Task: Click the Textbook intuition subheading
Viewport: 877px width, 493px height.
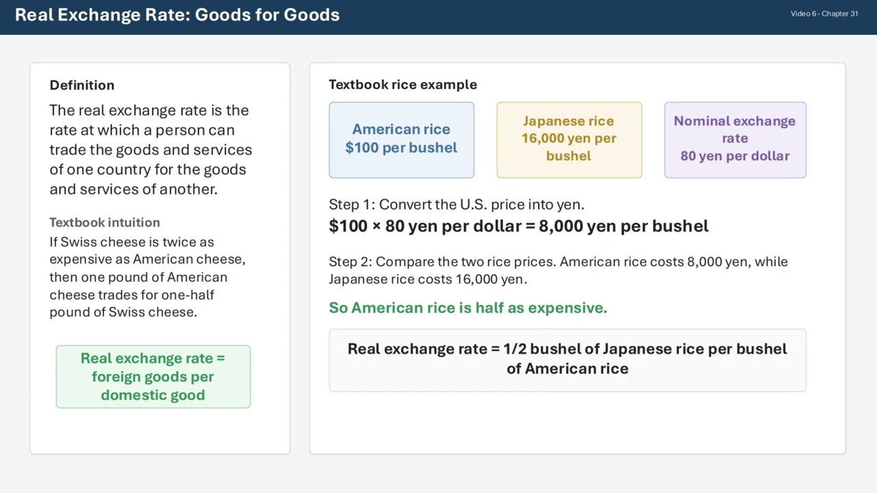Action: pyautogui.click(x=105, y=223)
